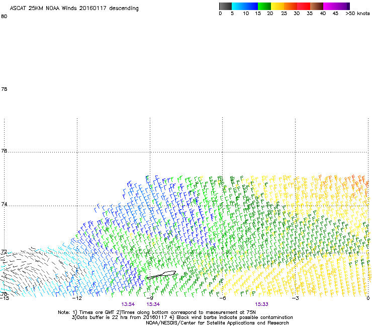This screenshot has height=326, width=372.
Task: Click the red 30-35 knots color band
Action: 304,6
